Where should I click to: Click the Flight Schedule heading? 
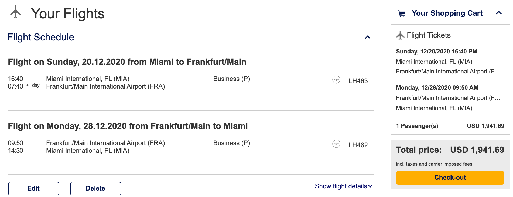point(41,37)
